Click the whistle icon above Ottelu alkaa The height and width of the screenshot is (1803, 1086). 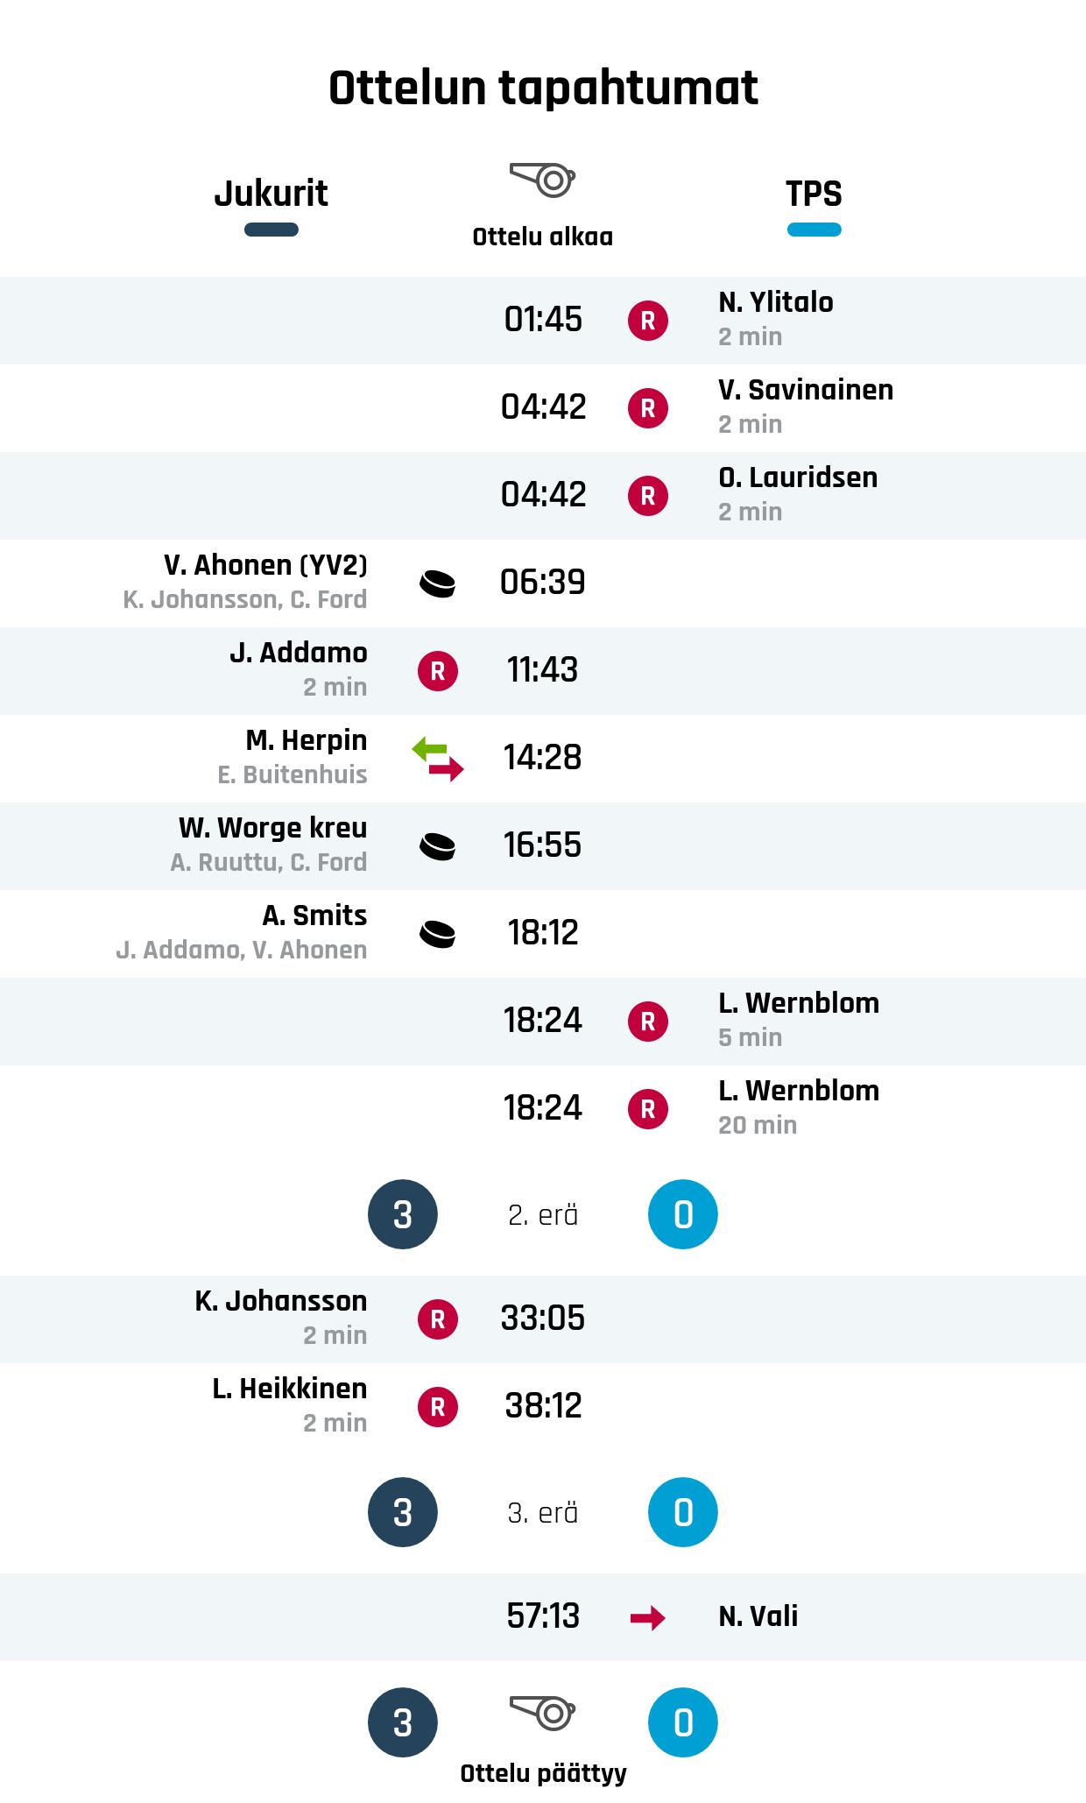point(542,180)
